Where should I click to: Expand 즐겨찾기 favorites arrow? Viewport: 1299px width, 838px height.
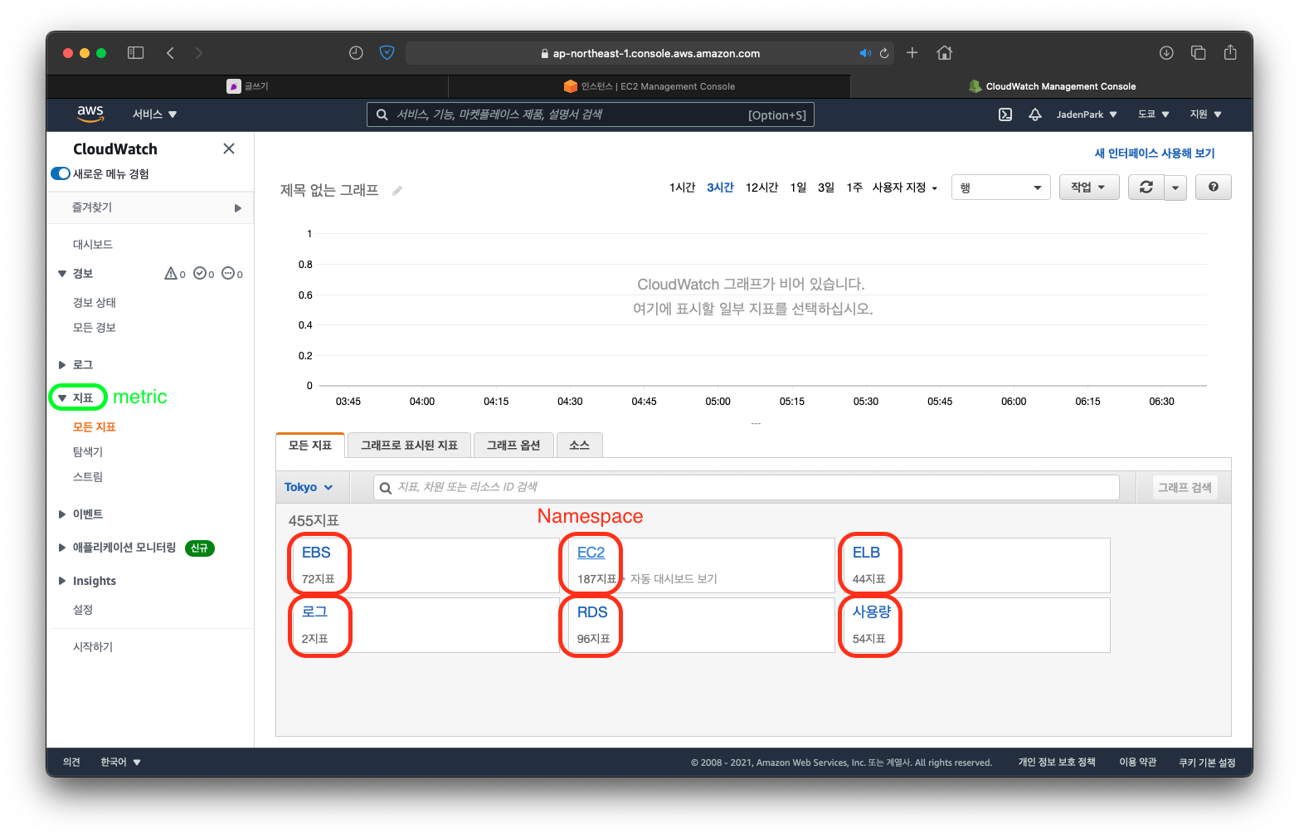pyautogui.click(x=238, y=208)
